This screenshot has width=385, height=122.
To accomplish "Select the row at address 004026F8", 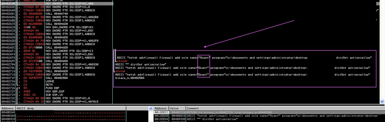I will 56,57.
